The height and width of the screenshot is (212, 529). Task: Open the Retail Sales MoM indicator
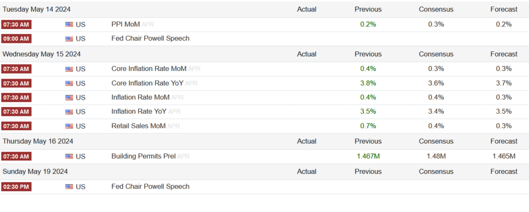point(138,126)
